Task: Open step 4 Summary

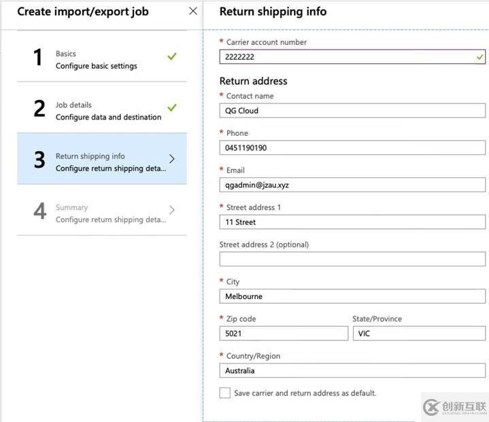Action: pos(101,210)
